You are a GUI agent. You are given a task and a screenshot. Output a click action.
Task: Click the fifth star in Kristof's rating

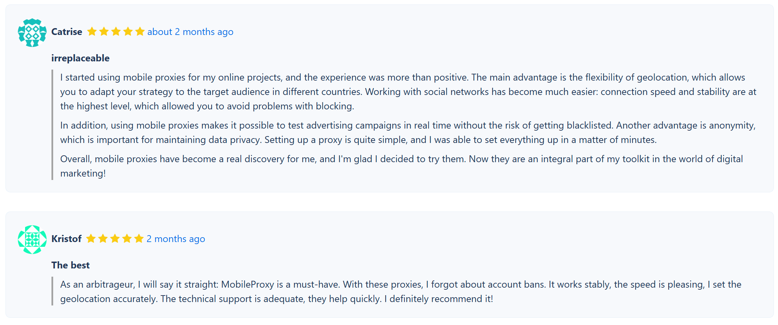tap(139, 239)
